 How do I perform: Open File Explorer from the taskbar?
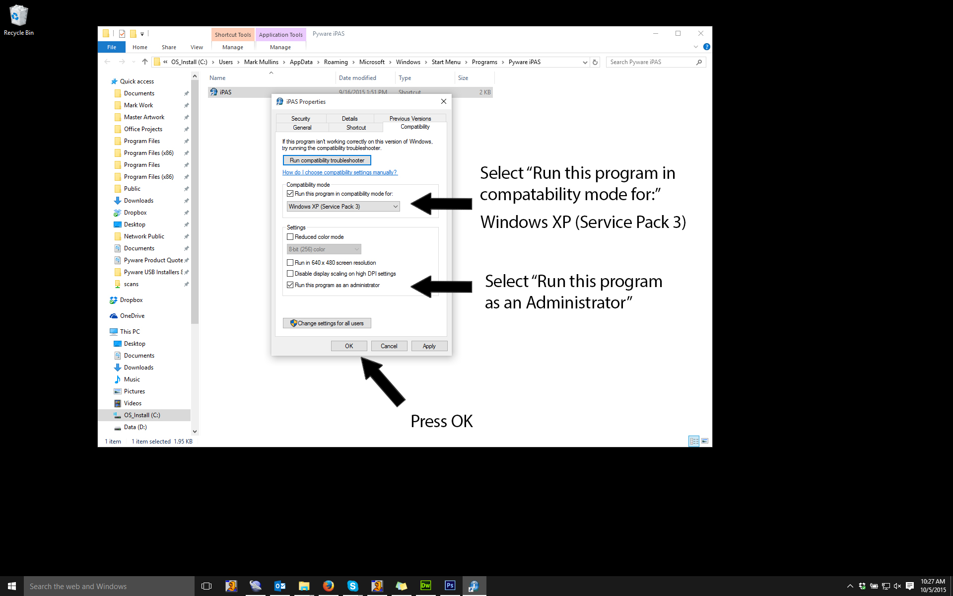(304, 586)
